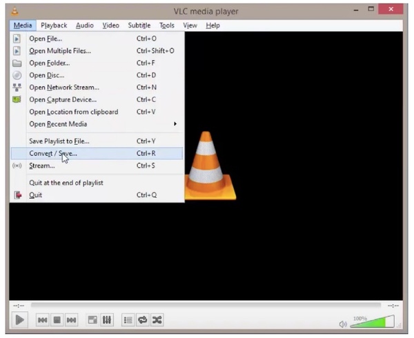Open the Playback menu

54,26
